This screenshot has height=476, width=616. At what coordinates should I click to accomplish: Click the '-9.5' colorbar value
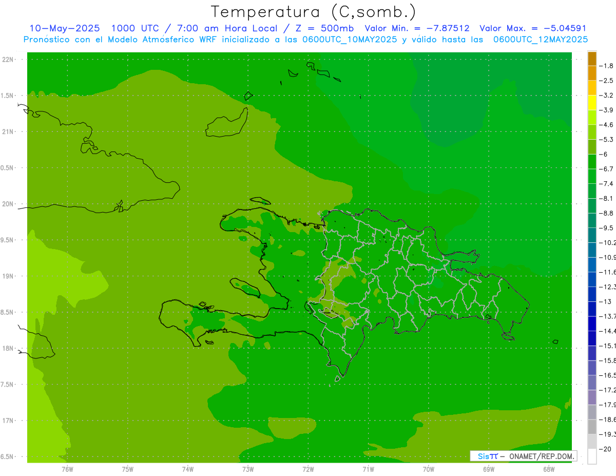click(607, 227)
